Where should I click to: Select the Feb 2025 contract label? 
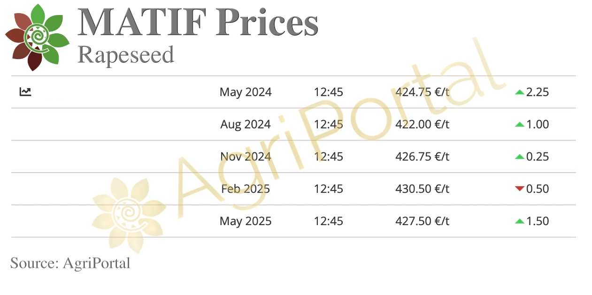246,189
